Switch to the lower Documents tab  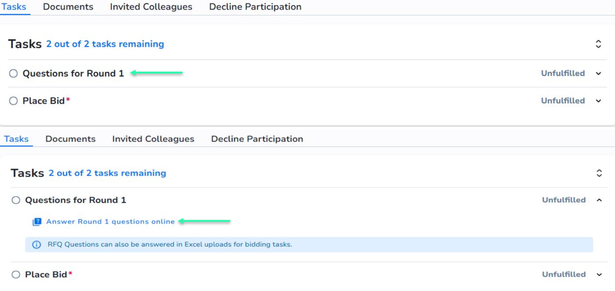(x=70, y=139)
